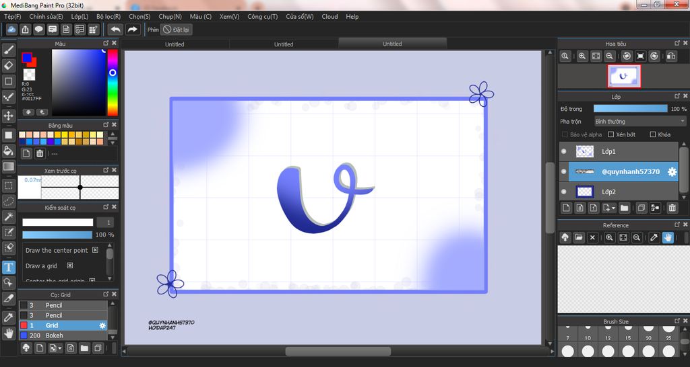
Task: Adjust the Độ trong opacity slider
Action: pos(630,108)
